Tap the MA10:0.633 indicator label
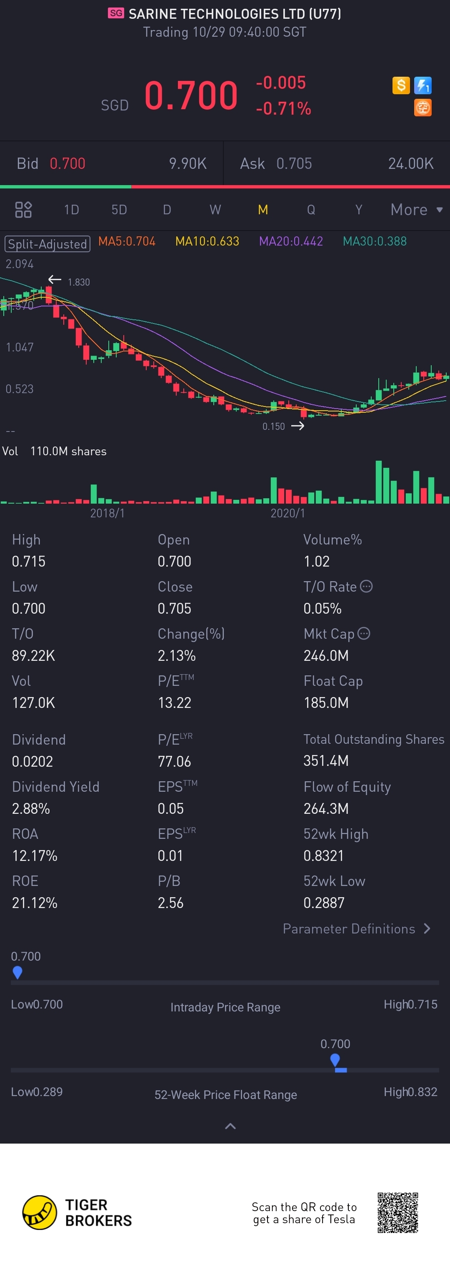 pyautogui.click(x=207, y=241)
